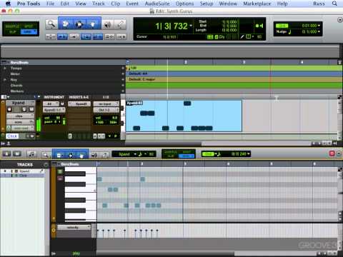Screen dimensions: 343x257
Task: Click the Click row in TRACKS list
Action: [23, 176]
